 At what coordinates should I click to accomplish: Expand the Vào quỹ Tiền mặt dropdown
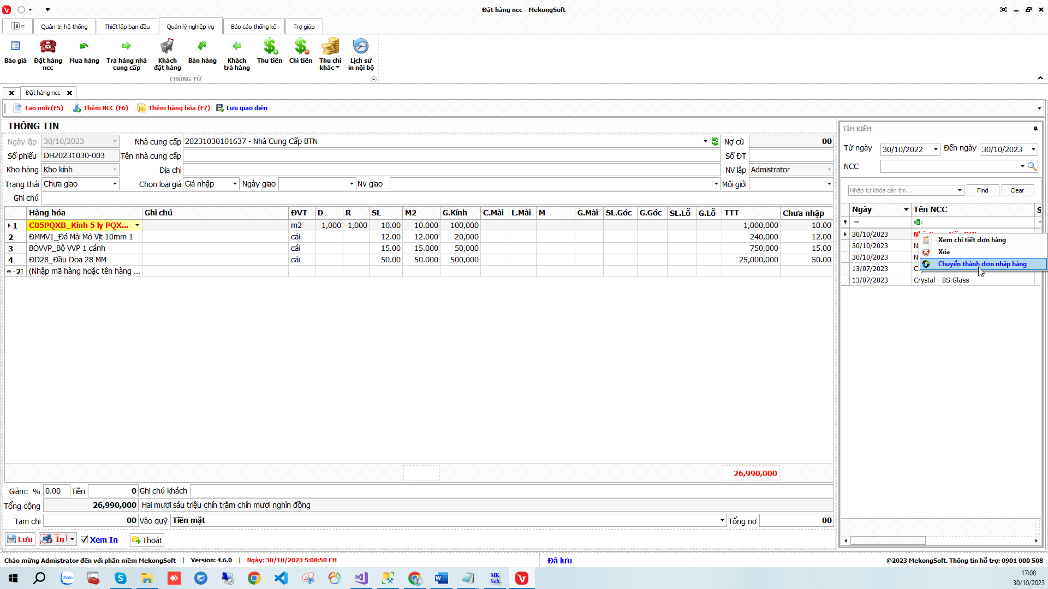tap(722, 521)
